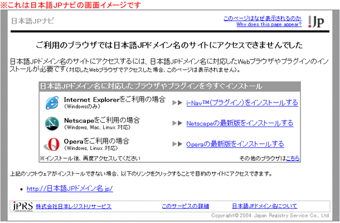Click the double arrow beside the Netscape install link

(x=177, y=123)
